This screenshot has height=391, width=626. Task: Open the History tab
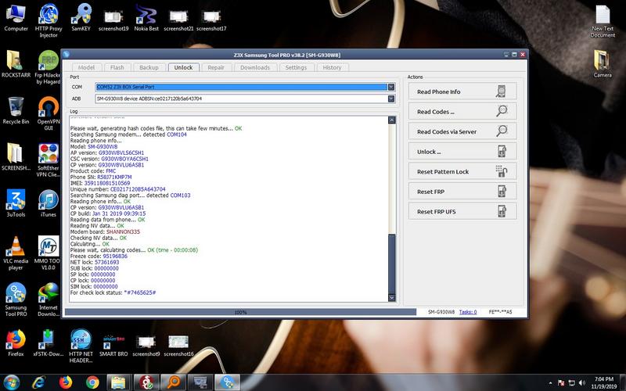tap(332, 67)
